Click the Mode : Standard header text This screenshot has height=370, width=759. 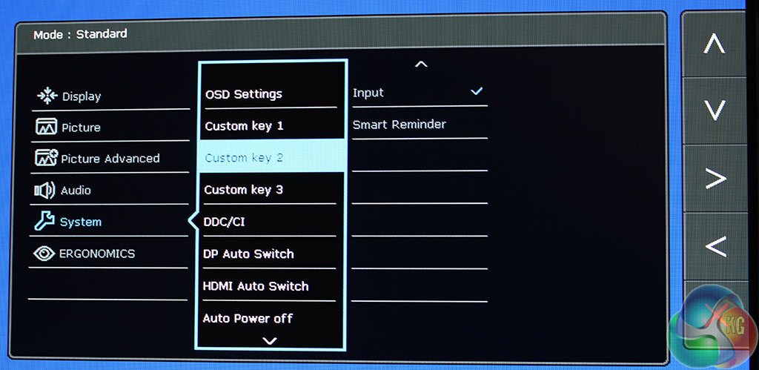point(80,34)
